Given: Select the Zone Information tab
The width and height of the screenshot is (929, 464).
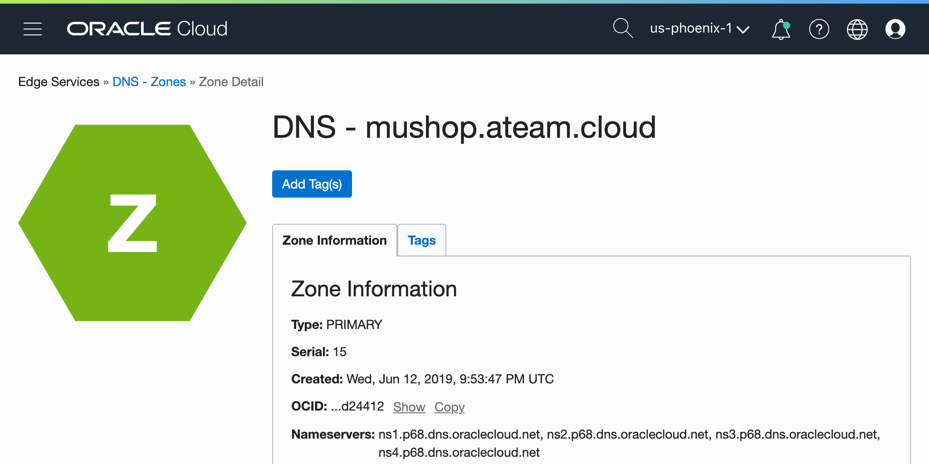Looking at the screenshot, I should [334, 240].
